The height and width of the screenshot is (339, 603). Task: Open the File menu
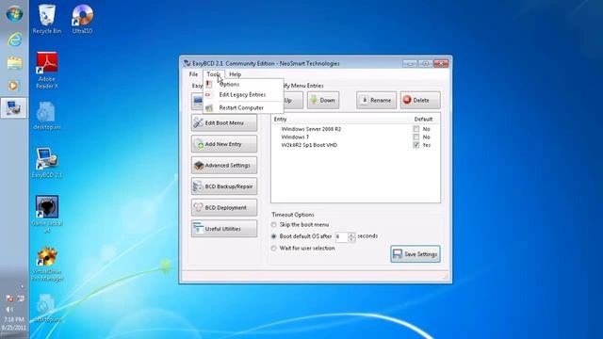click(193, 74)
